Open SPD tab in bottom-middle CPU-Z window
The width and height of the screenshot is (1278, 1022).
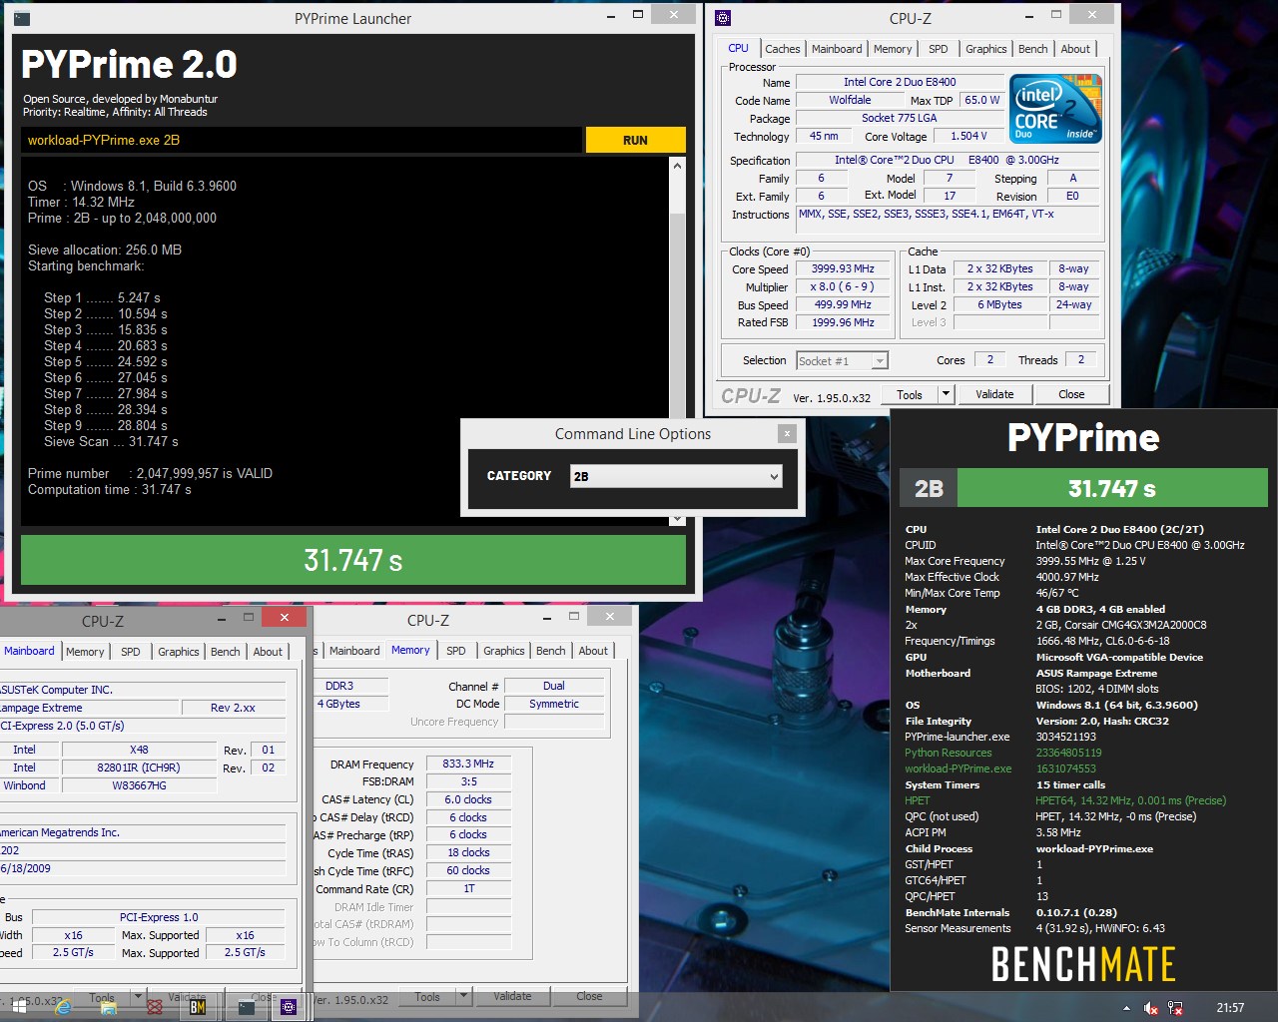(x=456, y=651)
